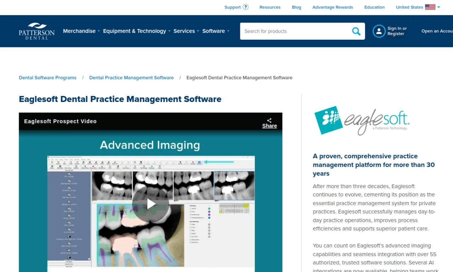
Task: Click the Eaglesoft Prospect Video title
Action: coord(60,121)
